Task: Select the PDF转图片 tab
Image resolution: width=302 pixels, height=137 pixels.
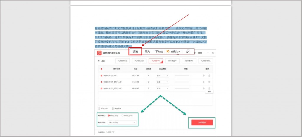Action: [x=172, y=61]
